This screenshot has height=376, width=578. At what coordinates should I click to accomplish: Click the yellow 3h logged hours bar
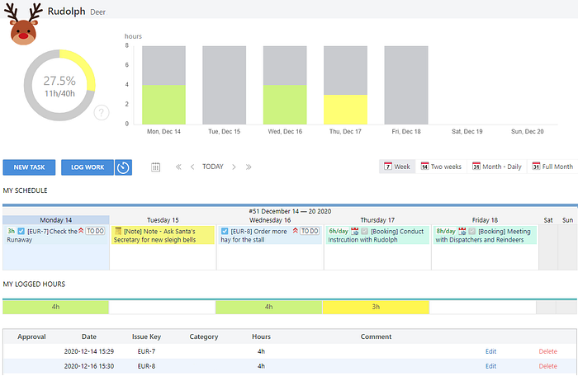(x=376, y=307)
